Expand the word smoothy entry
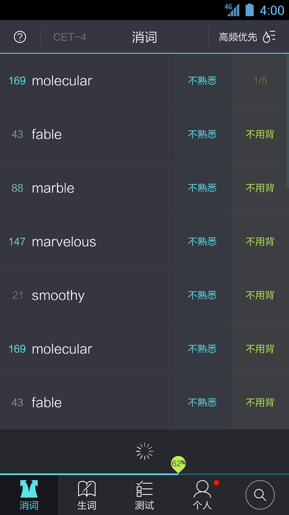 click(x=58, y=295)
